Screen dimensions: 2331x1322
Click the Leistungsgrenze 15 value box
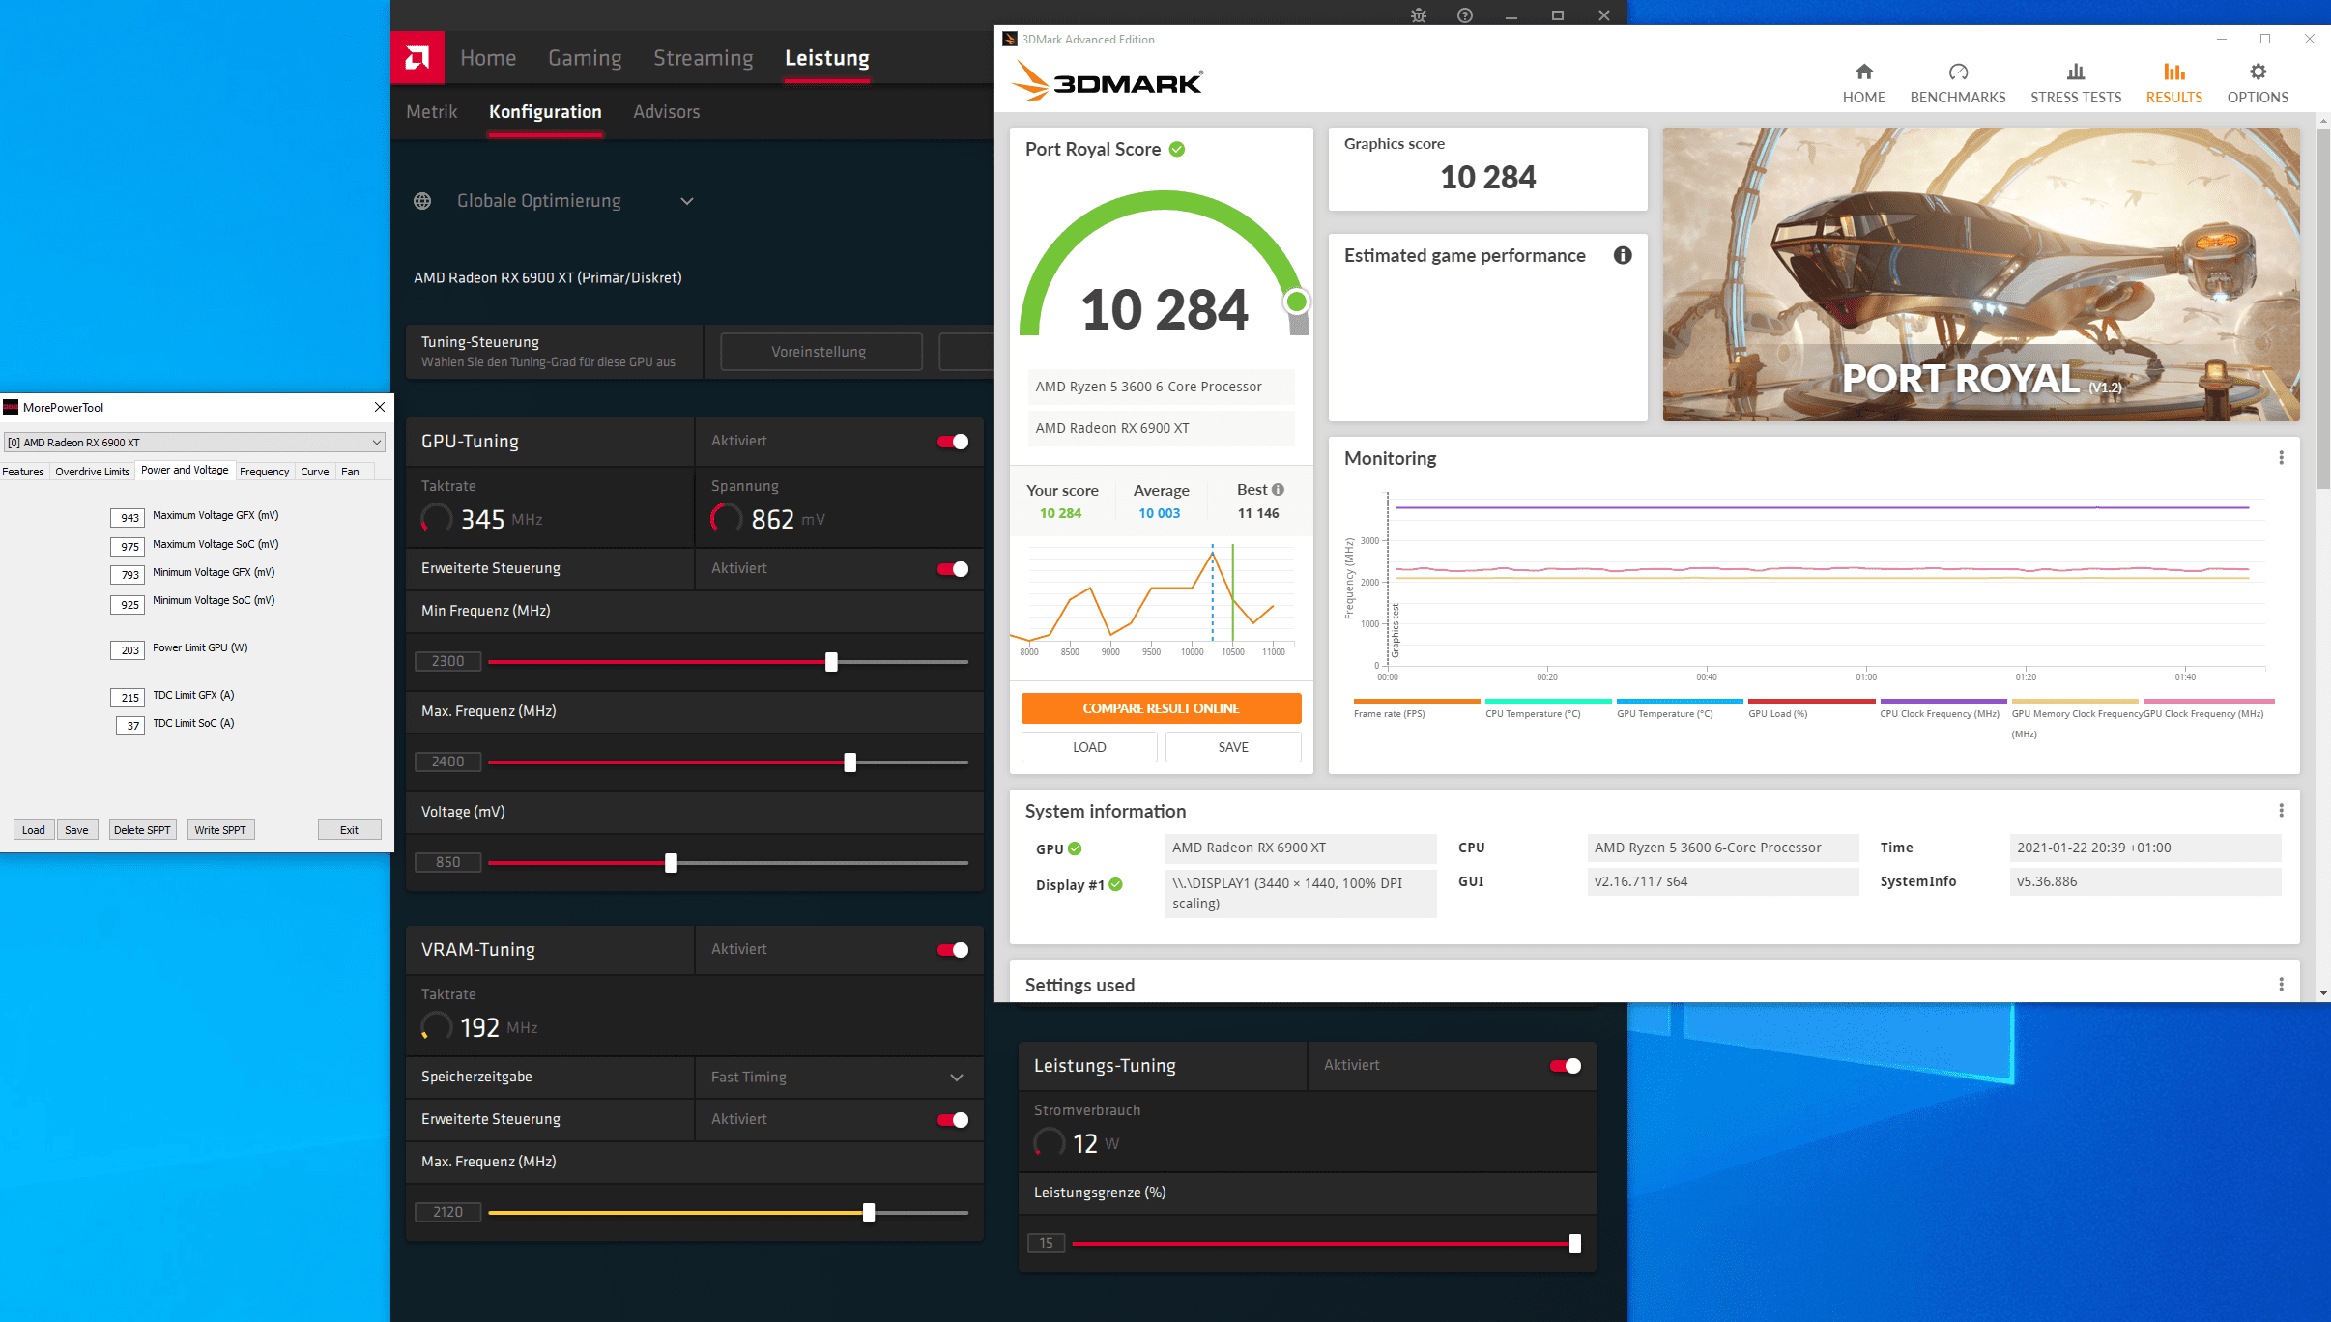tap(1047, 1243)
